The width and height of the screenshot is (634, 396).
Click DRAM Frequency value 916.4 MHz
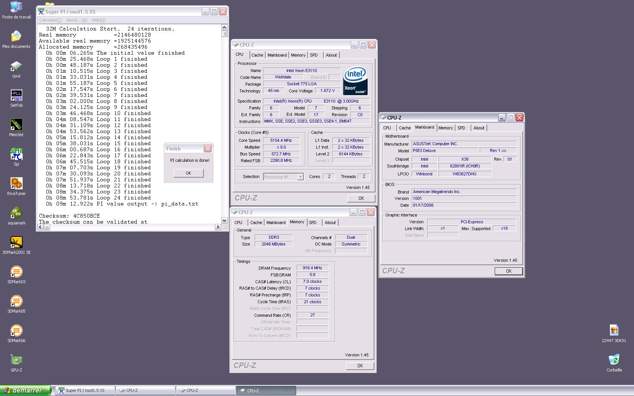[312, 268]
